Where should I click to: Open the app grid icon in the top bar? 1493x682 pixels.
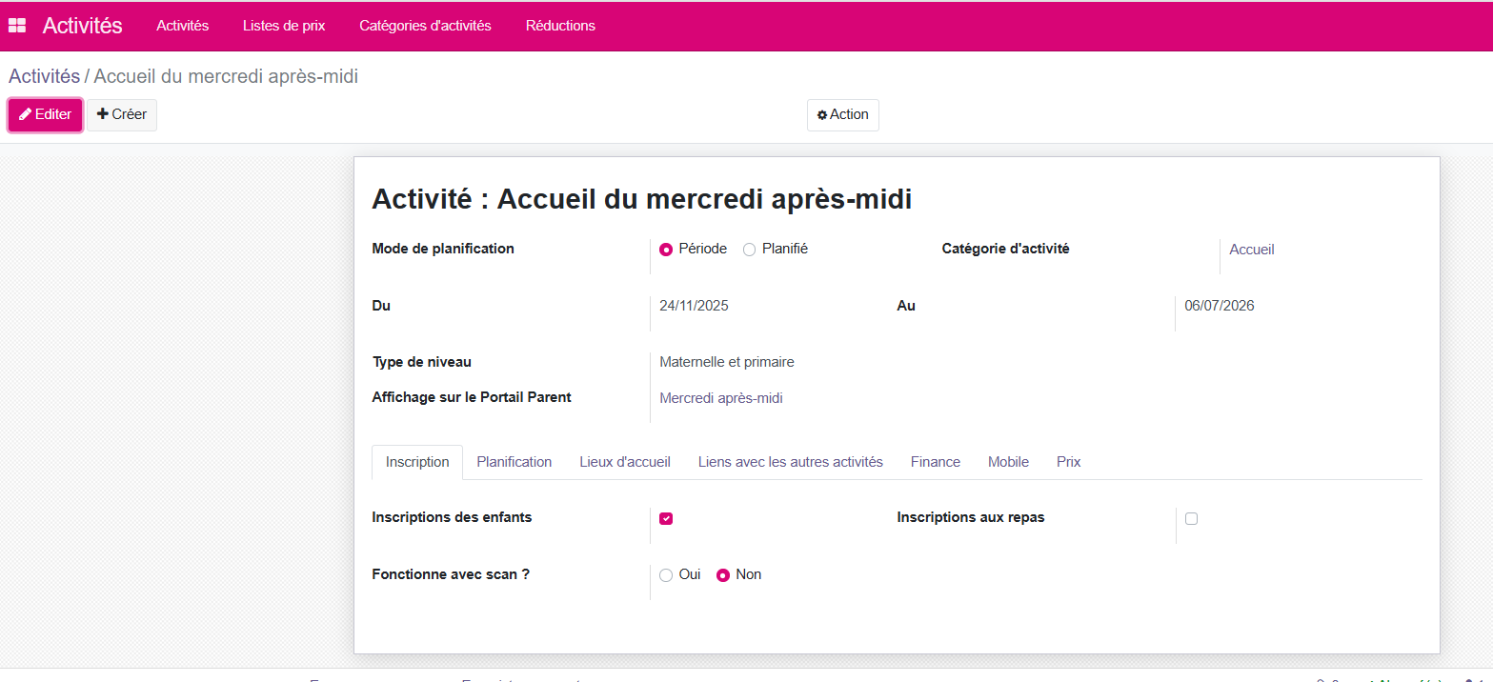[16, 25]
